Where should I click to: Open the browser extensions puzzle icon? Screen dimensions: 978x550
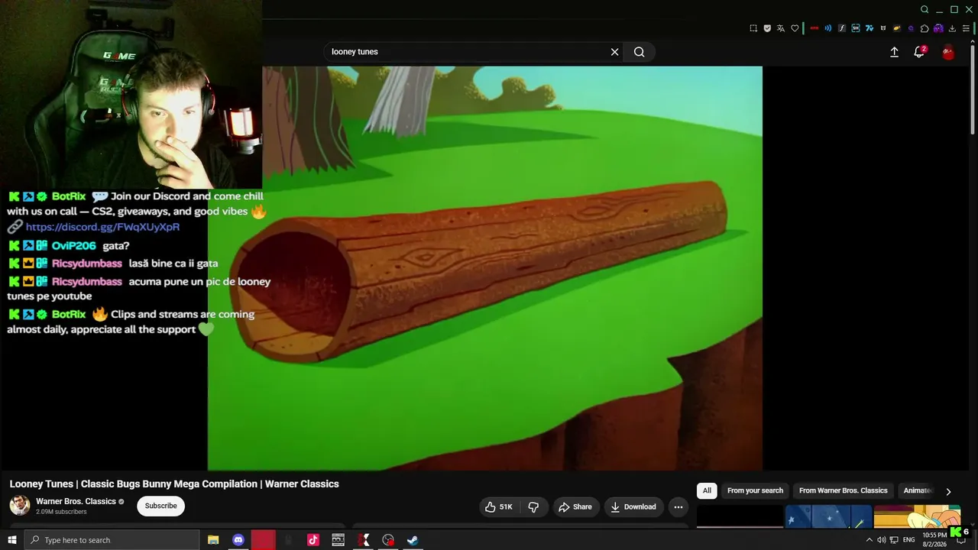(925, 28)
